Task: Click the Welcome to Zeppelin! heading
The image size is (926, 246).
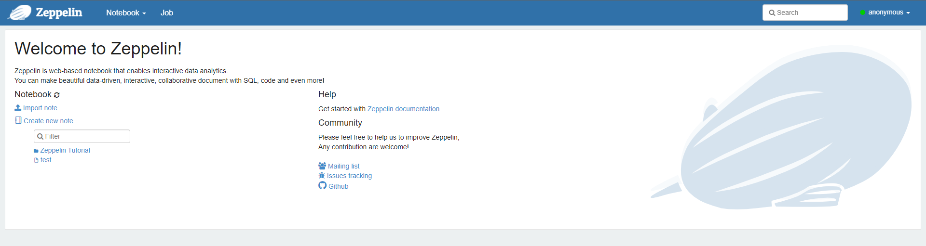Action: (x=98, y=49)
